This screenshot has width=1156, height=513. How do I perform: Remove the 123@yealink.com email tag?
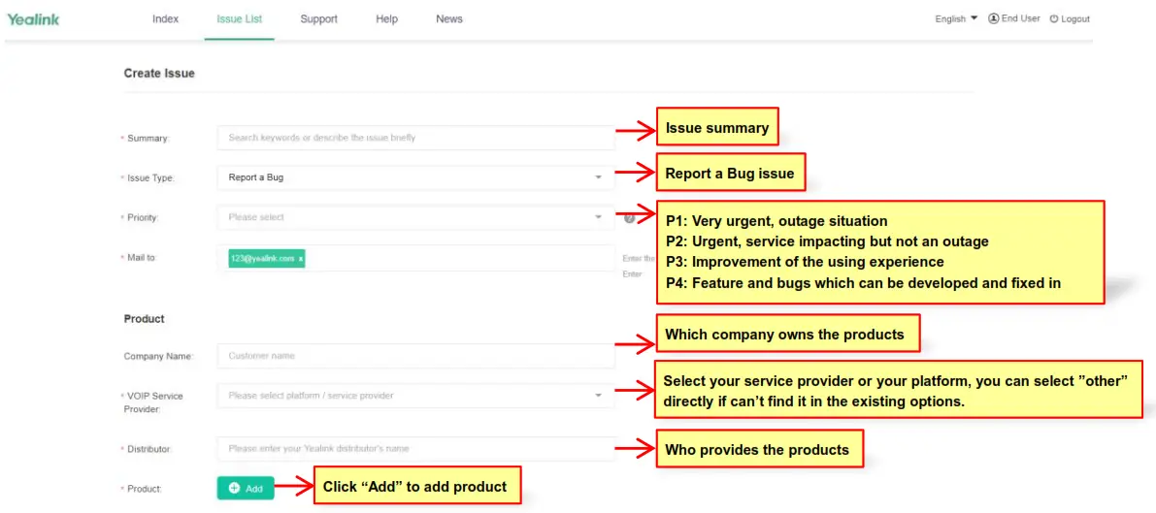(301, 258)
